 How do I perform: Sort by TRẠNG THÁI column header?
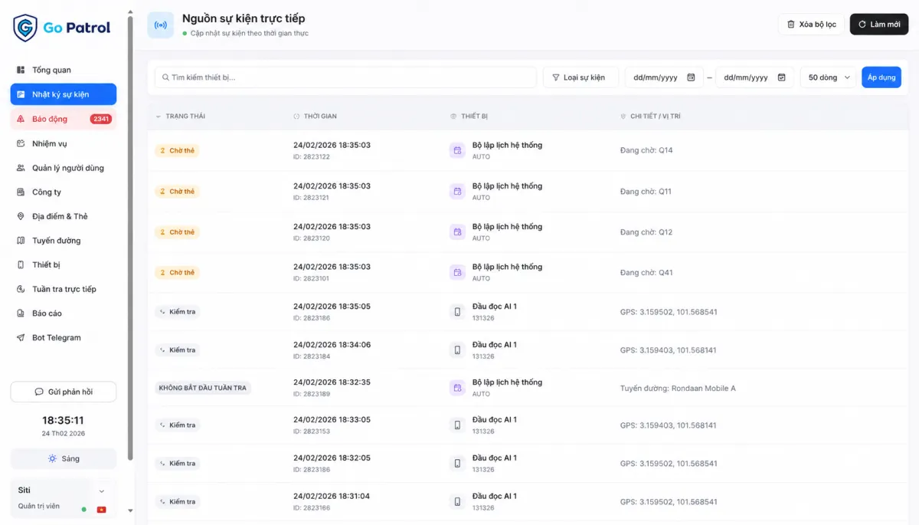tap(185, 116)
